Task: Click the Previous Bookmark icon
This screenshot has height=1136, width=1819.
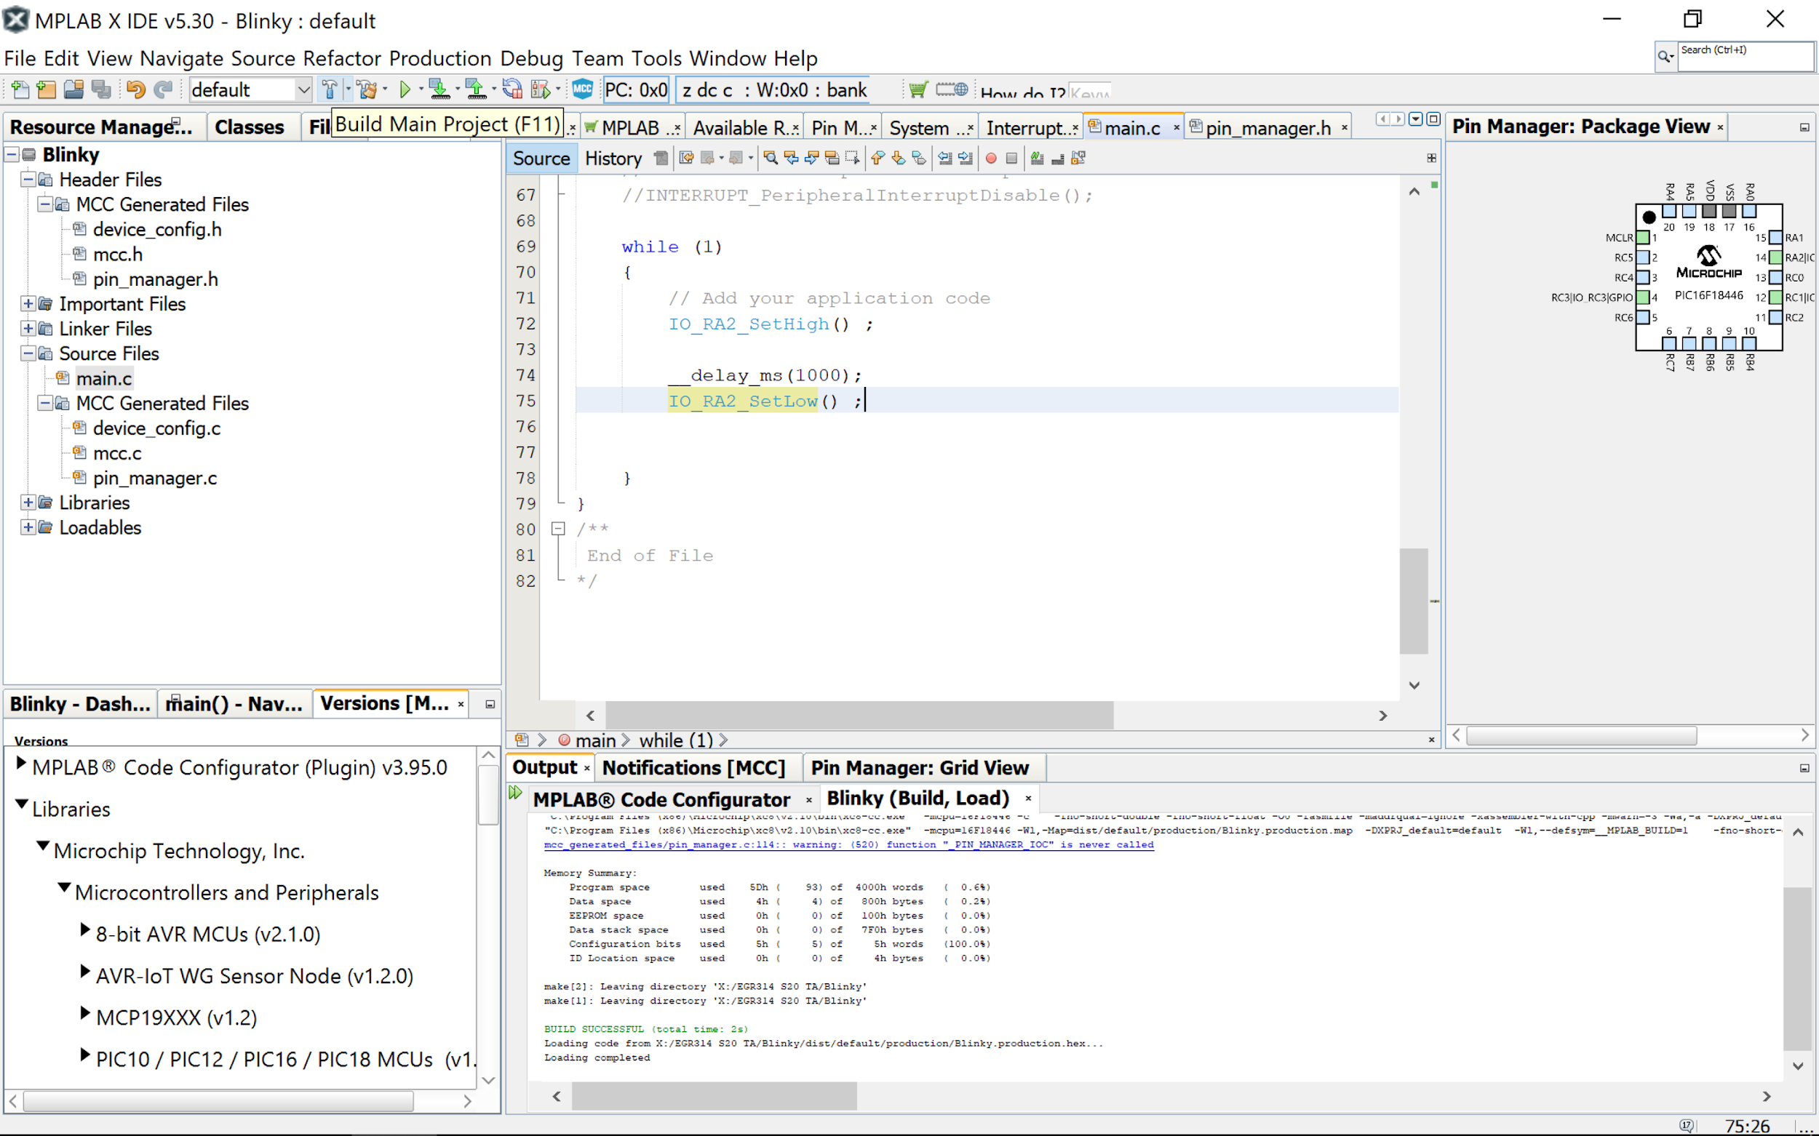Action: (x=878, y=158)
